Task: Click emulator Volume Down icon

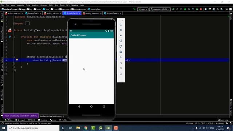Action: tap(121, 36)
